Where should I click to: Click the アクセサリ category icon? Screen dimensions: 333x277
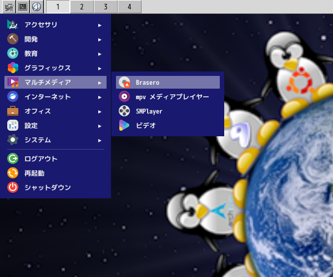(x=13, y=24)
